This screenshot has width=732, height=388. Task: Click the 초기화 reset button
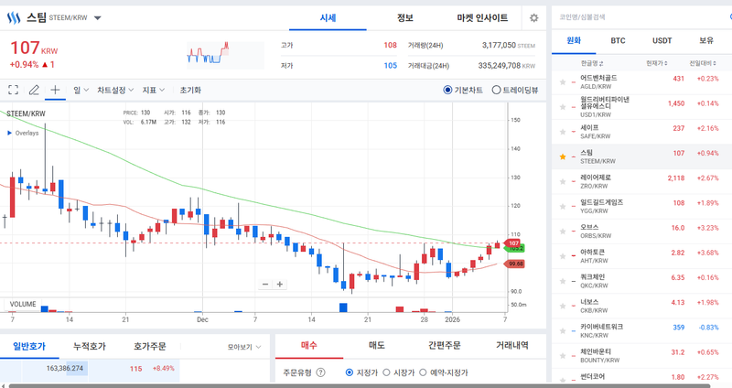click(x=190, y=90)
